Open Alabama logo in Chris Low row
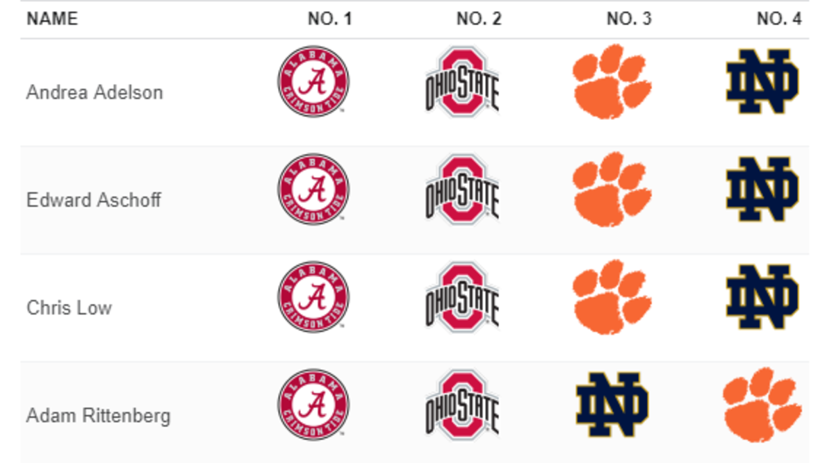 tap(313, 297)
